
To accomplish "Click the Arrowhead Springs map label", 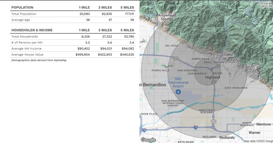I will [167, 17].
